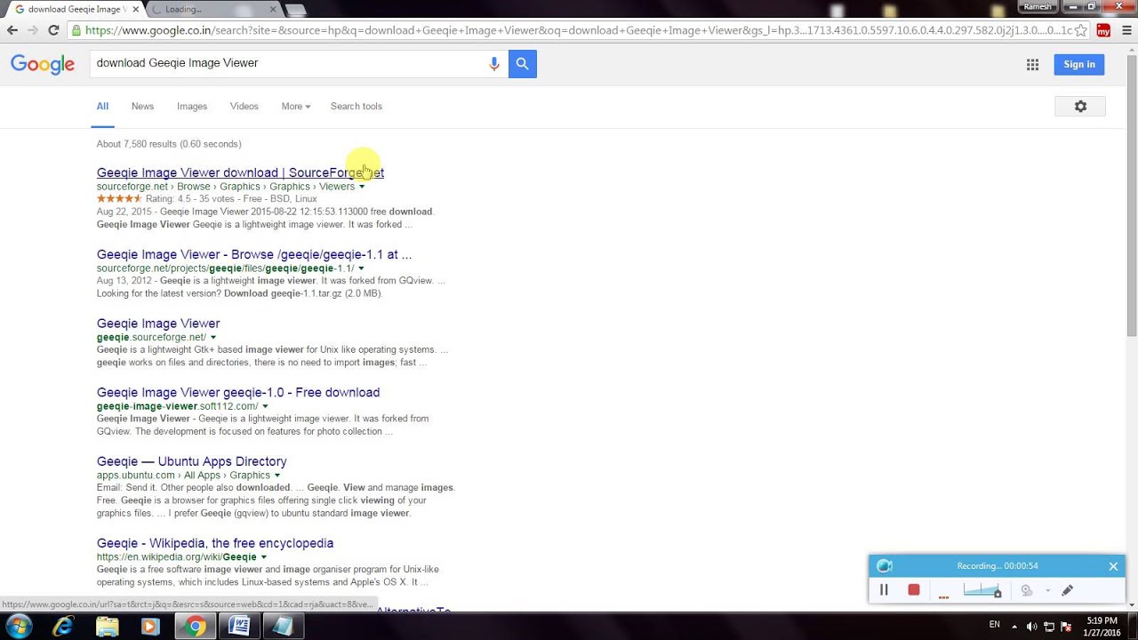This screenshot has width=1138, height=640.
Task: Open 'Geeqie Image Viewer download | SourceForge.net' result
Action: 240,172
